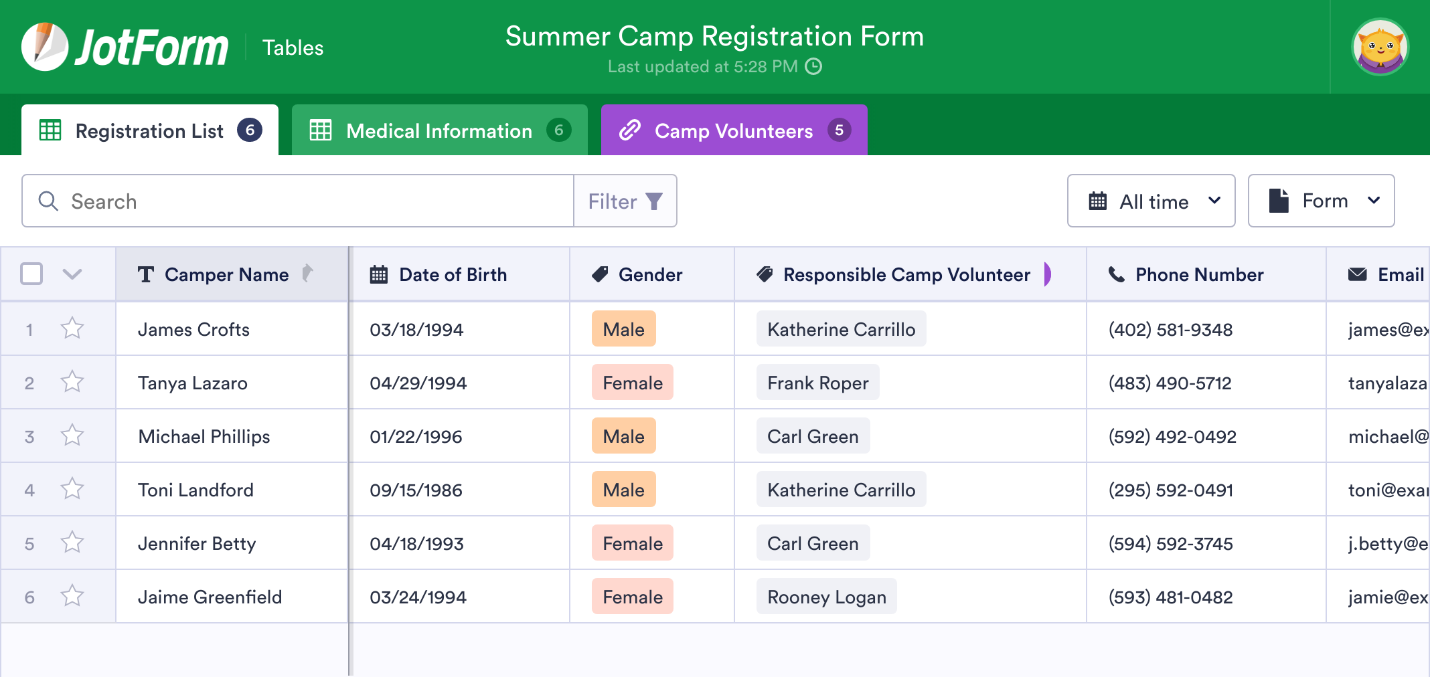The image size is (1430, 677).
Task: Tick the select-all rows checkbox
Action: click(31, 274)
